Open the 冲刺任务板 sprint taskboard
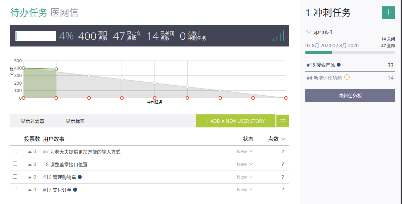 click(x=350, y=96)
